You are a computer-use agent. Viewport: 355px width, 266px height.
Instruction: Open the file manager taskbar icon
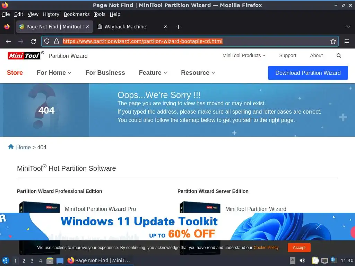[50, 260]
